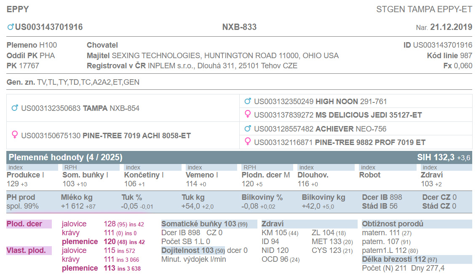Screen dimensions: 476x274
Task: Open sire US003132350683 TAMPA NXB-854
Action: click(x=80, y=108)
